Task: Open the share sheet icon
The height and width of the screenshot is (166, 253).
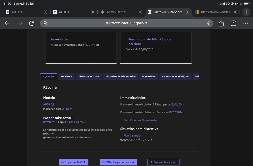Action: [221, 23]
